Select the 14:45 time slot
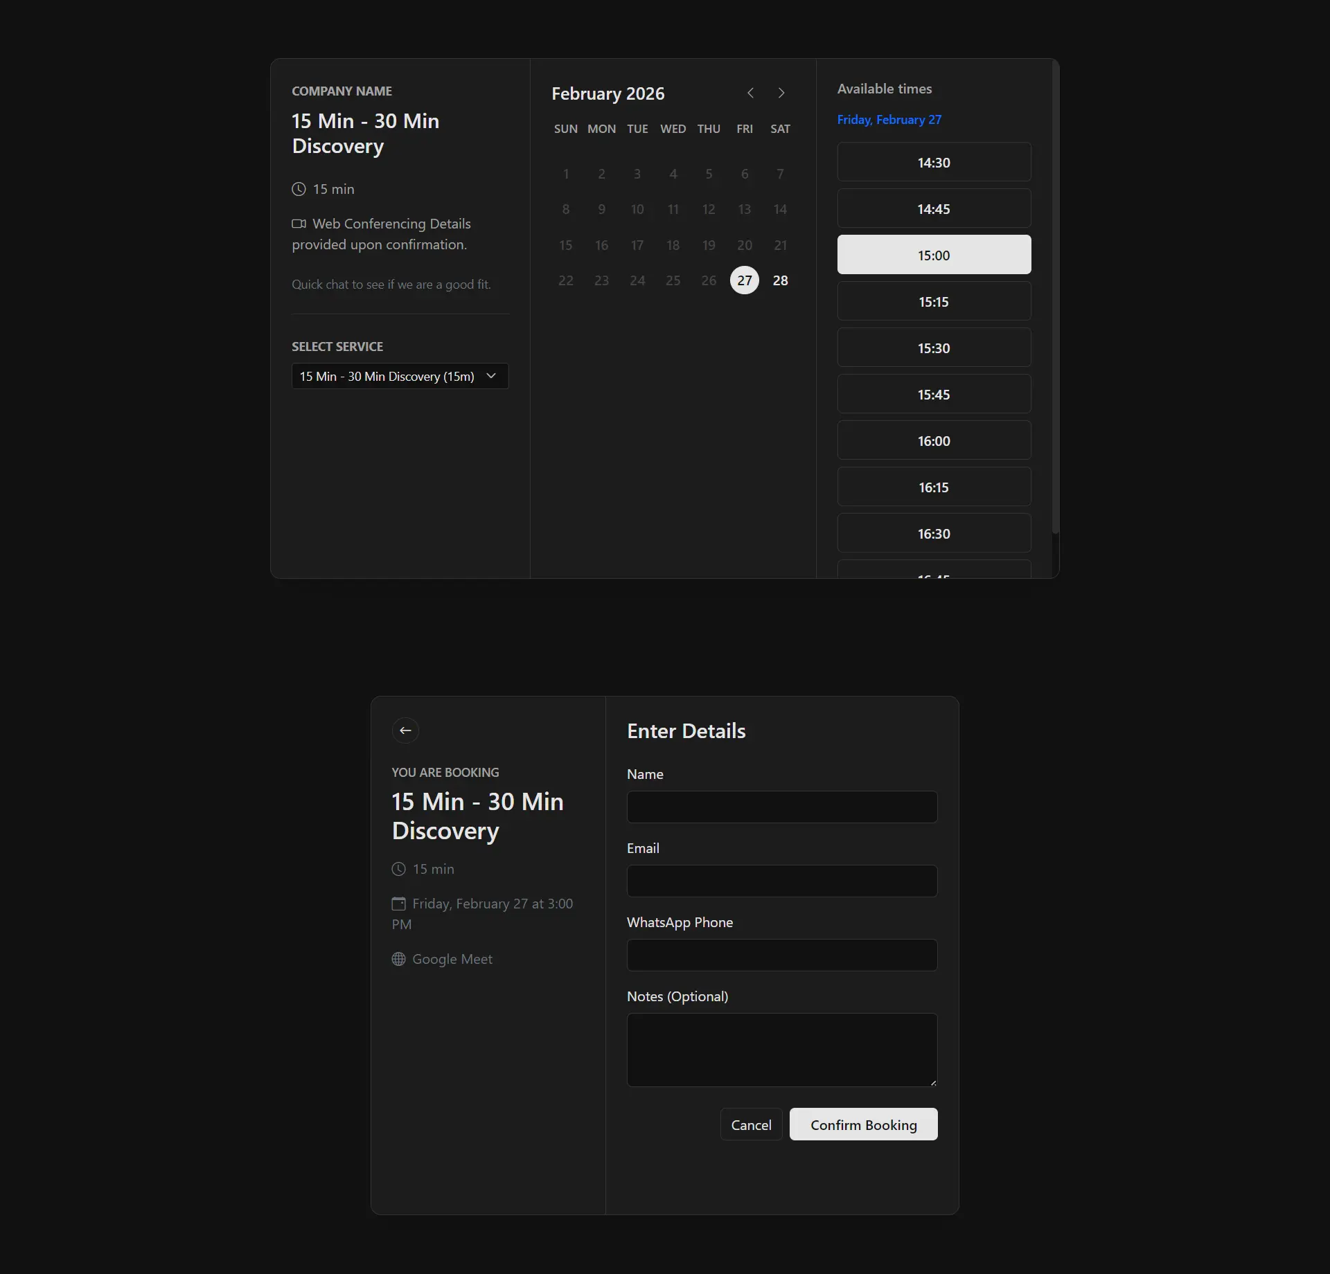The image size is (1330, 1274). pos(934,208)
